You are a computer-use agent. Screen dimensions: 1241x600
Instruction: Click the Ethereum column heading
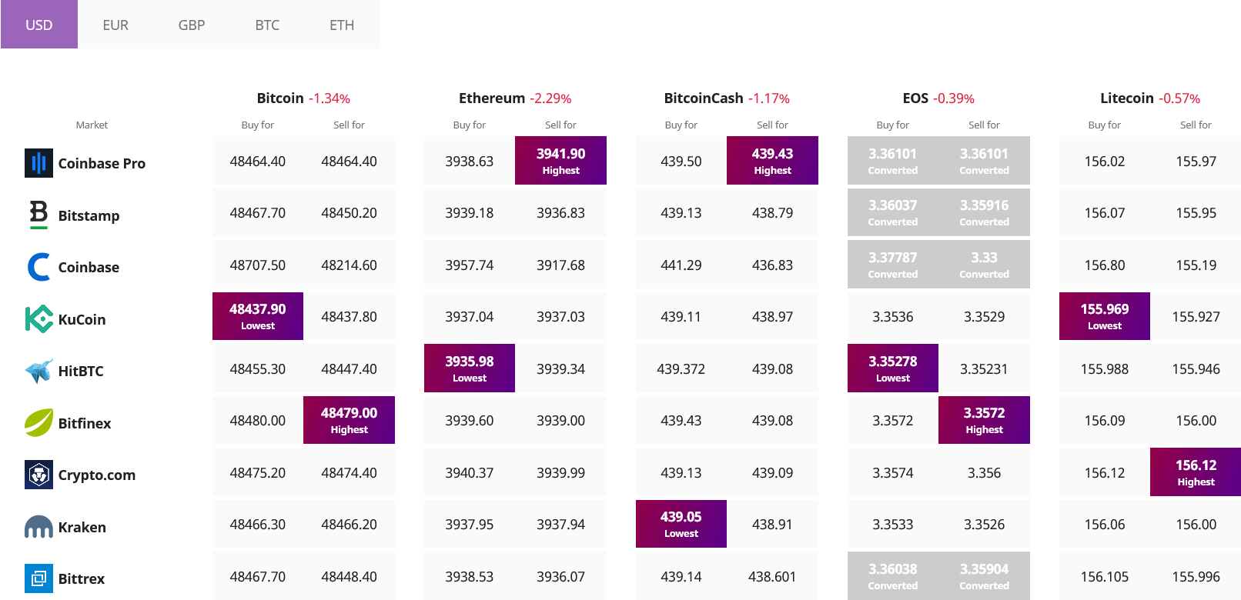[x=492, y=98]
